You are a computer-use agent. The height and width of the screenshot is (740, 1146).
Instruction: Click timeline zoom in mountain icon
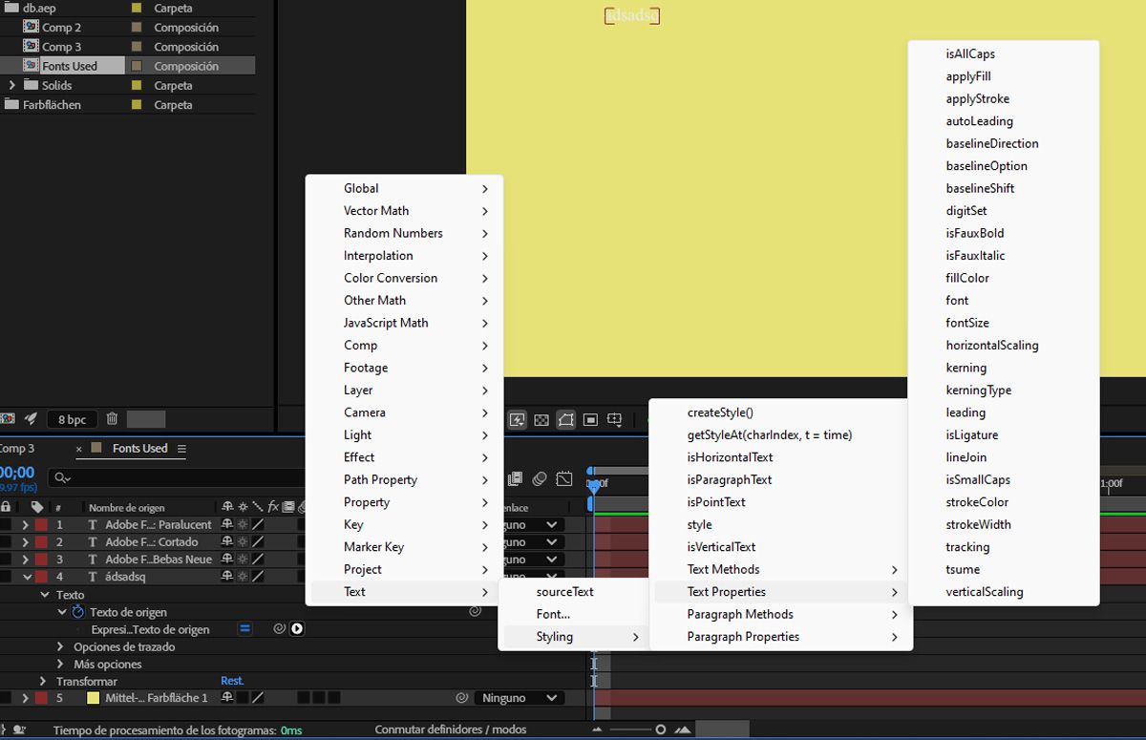tap(683, 729)
